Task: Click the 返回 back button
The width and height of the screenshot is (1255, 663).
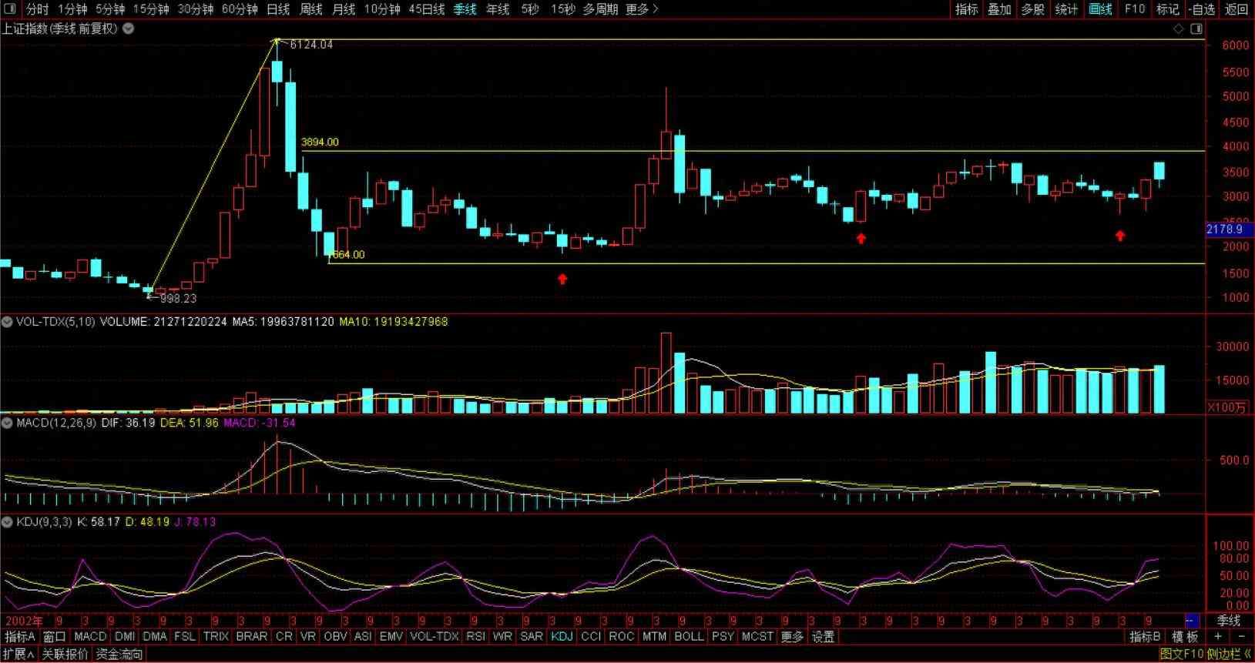Action: [x=1236, y=9]
